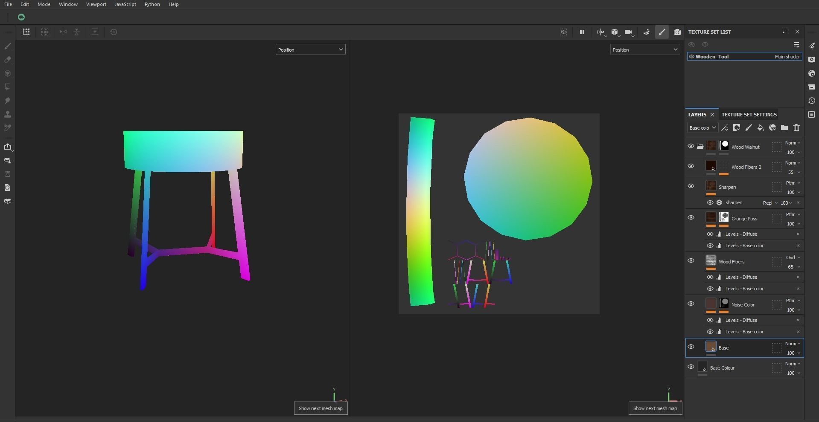The height and width of the screenshot is (422, 819).
Task: Pause the viewport rendering
Action: pyautogui.click(x=582, y=32)
